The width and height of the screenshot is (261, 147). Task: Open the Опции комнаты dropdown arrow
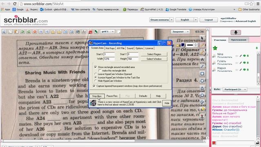(172, 20)
